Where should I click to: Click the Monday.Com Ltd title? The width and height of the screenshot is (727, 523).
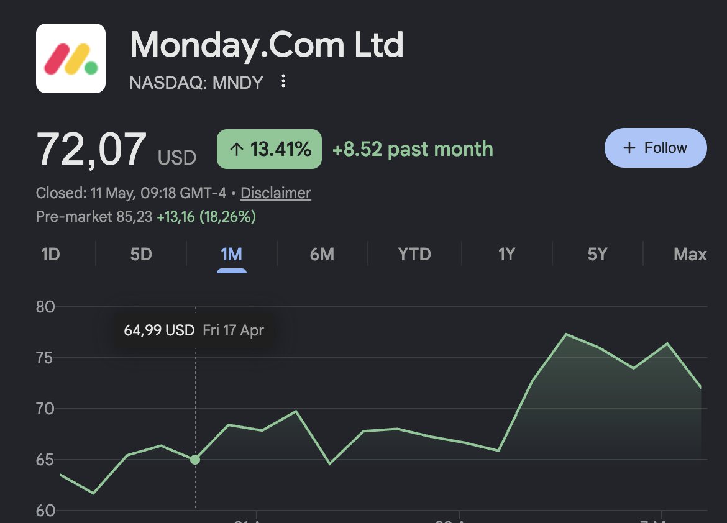click(x=267, y=45)
